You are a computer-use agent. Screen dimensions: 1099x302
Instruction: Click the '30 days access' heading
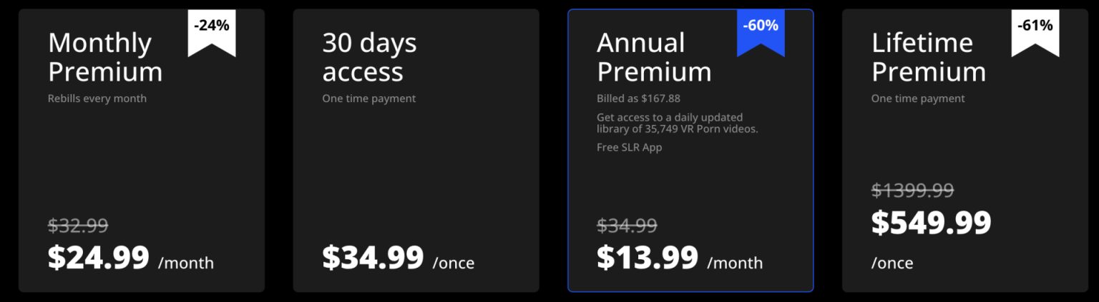[369, 57]
